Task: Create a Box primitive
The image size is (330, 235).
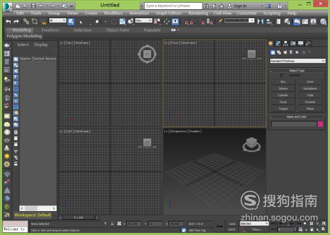Action: (283, 81)
